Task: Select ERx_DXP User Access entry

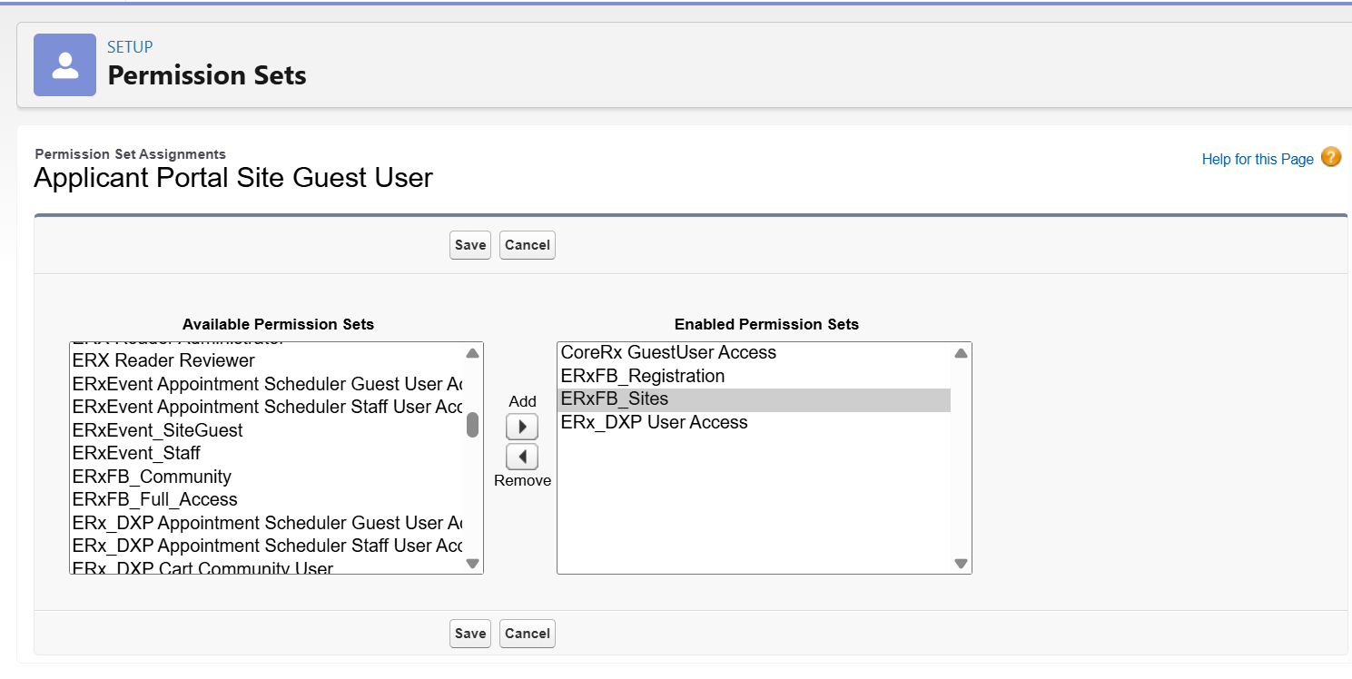Action: 654,422
